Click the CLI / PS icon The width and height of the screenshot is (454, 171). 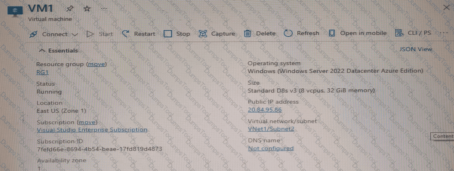click(399, 33)
